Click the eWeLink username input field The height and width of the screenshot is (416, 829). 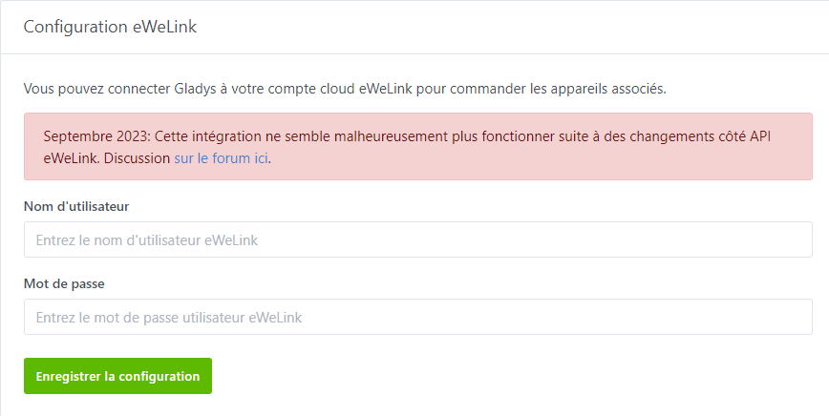(x=417, y=239)
